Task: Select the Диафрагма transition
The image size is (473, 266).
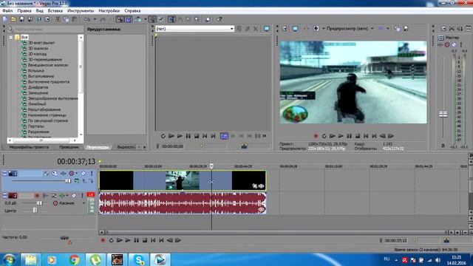Action: pyautogui.click(x=38, y=87)
